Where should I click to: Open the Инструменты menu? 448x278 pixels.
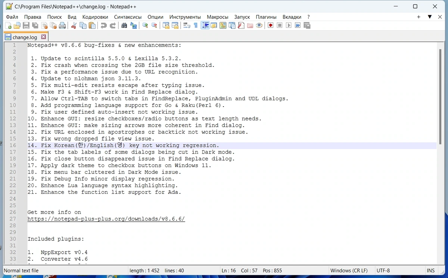coord(185,17)
